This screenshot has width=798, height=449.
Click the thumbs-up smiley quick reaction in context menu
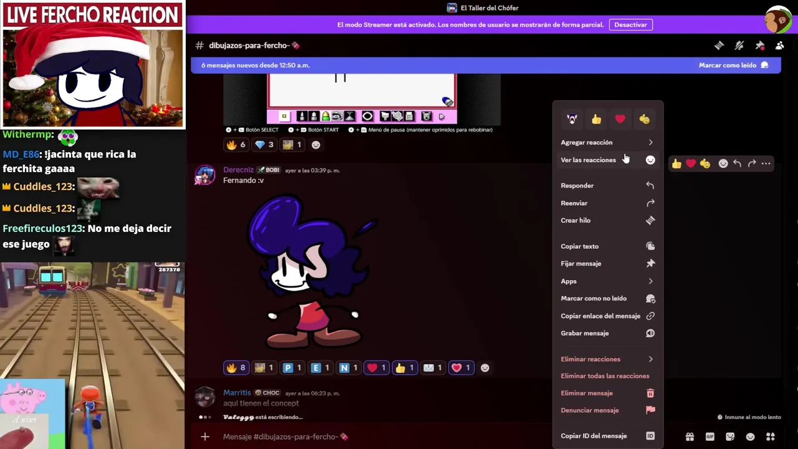point(644,119)
